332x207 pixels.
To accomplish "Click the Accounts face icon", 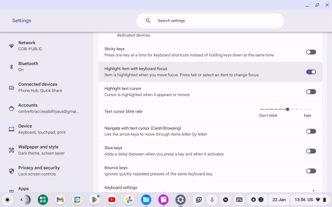I will tap(12, 109).
